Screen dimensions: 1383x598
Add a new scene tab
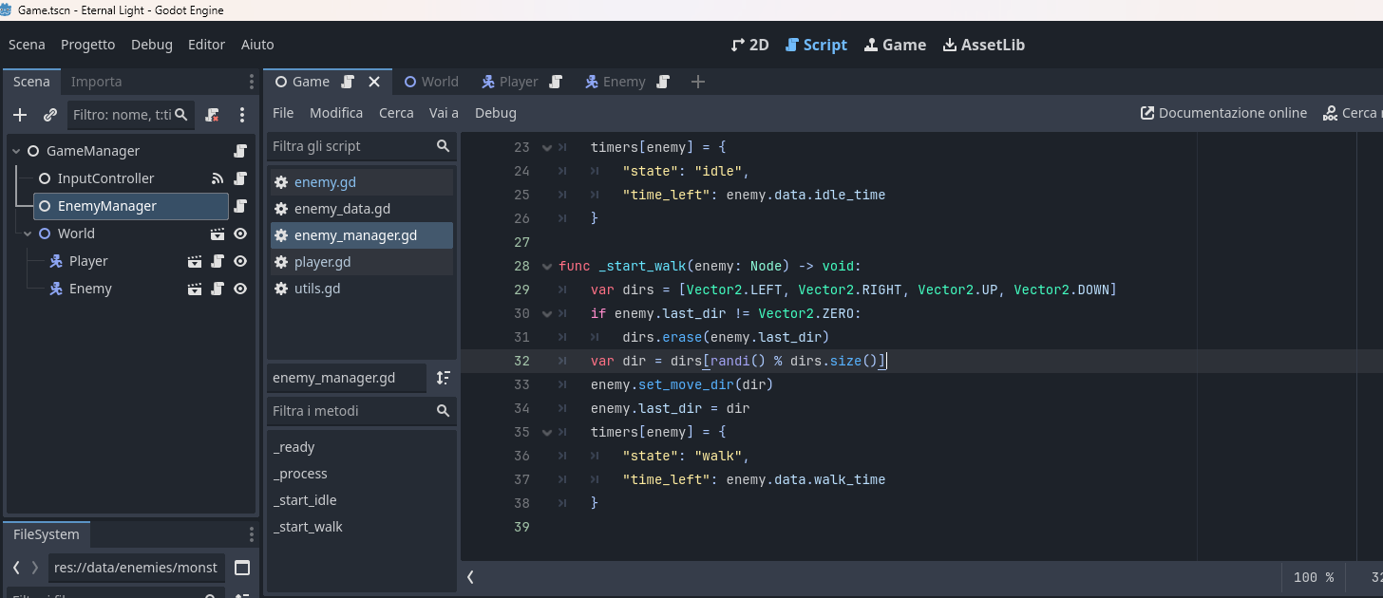pos(698,82)
